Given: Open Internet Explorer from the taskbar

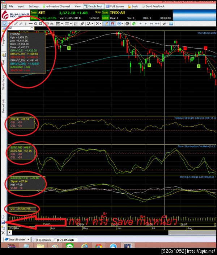Looking at the screenshot, I should pyautogui.click(x=84, y=246).
